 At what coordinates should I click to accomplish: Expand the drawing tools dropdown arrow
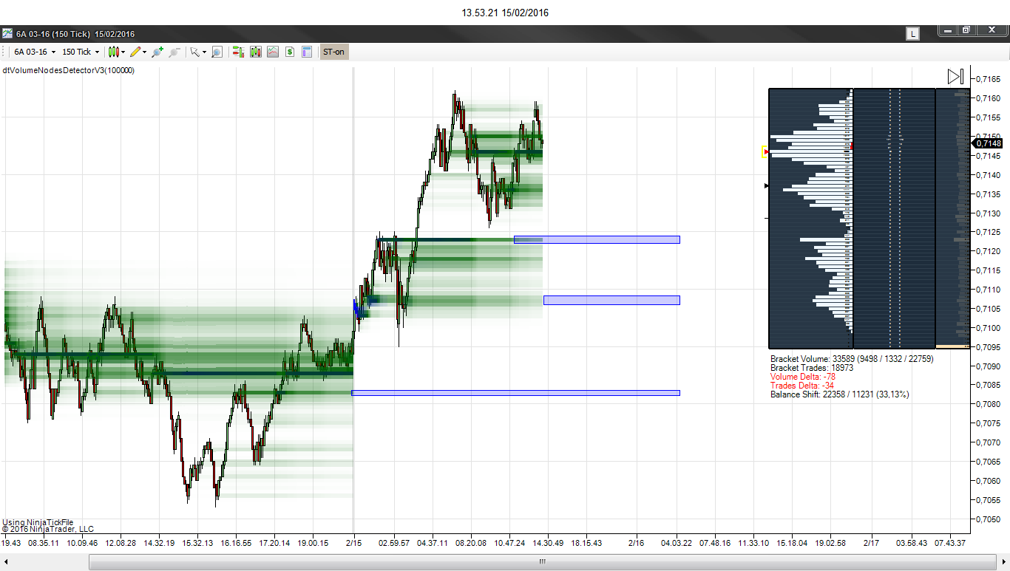click(x=145, y=52)
